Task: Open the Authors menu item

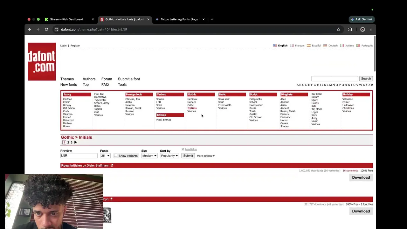Action: 89,79
